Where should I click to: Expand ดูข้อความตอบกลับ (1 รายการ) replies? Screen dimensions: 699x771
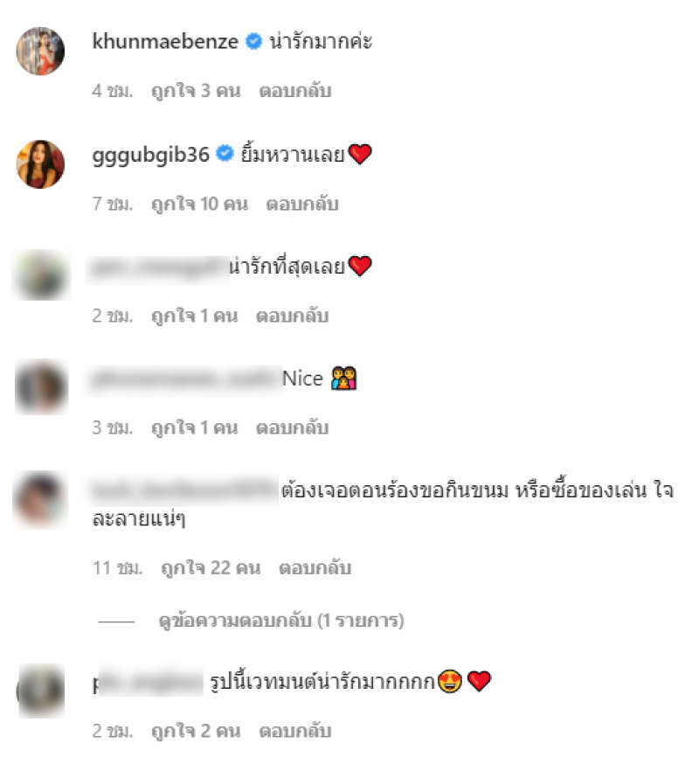(x=281, y=621)
